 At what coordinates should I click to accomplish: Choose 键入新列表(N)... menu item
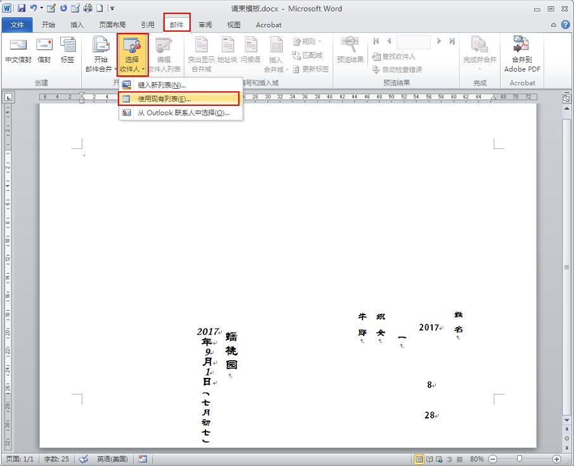(x=181, y=85)
